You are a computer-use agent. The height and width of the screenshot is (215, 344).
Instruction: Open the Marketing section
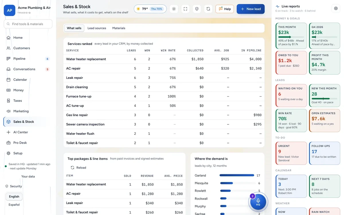[28, 111]
